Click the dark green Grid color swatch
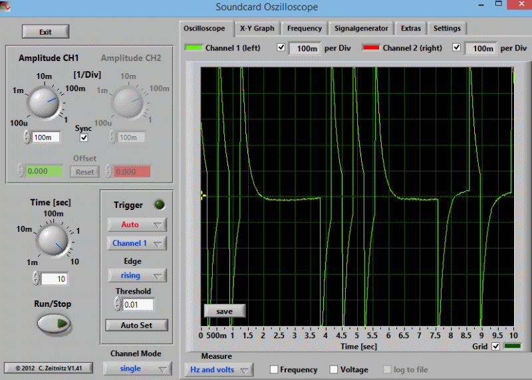Image resolution: width=532 pixels, height=380 pixels. pos(512,346)
